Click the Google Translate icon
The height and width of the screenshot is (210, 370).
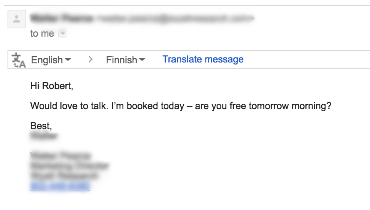(19, 60)
